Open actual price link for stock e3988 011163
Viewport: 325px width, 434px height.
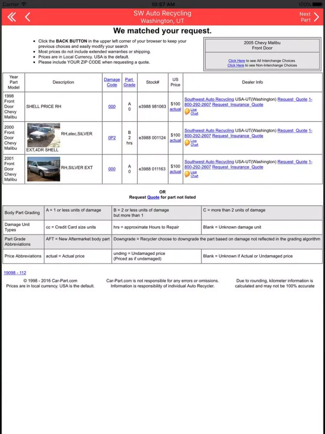175,171
